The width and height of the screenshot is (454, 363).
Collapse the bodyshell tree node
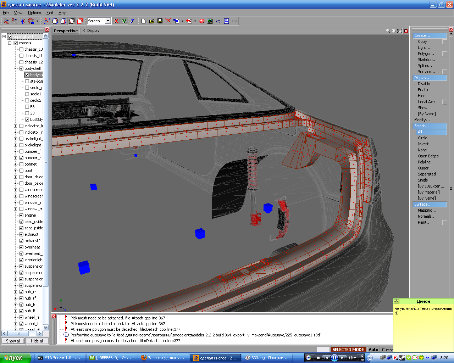pyautogui.click(x=16, y=68)
